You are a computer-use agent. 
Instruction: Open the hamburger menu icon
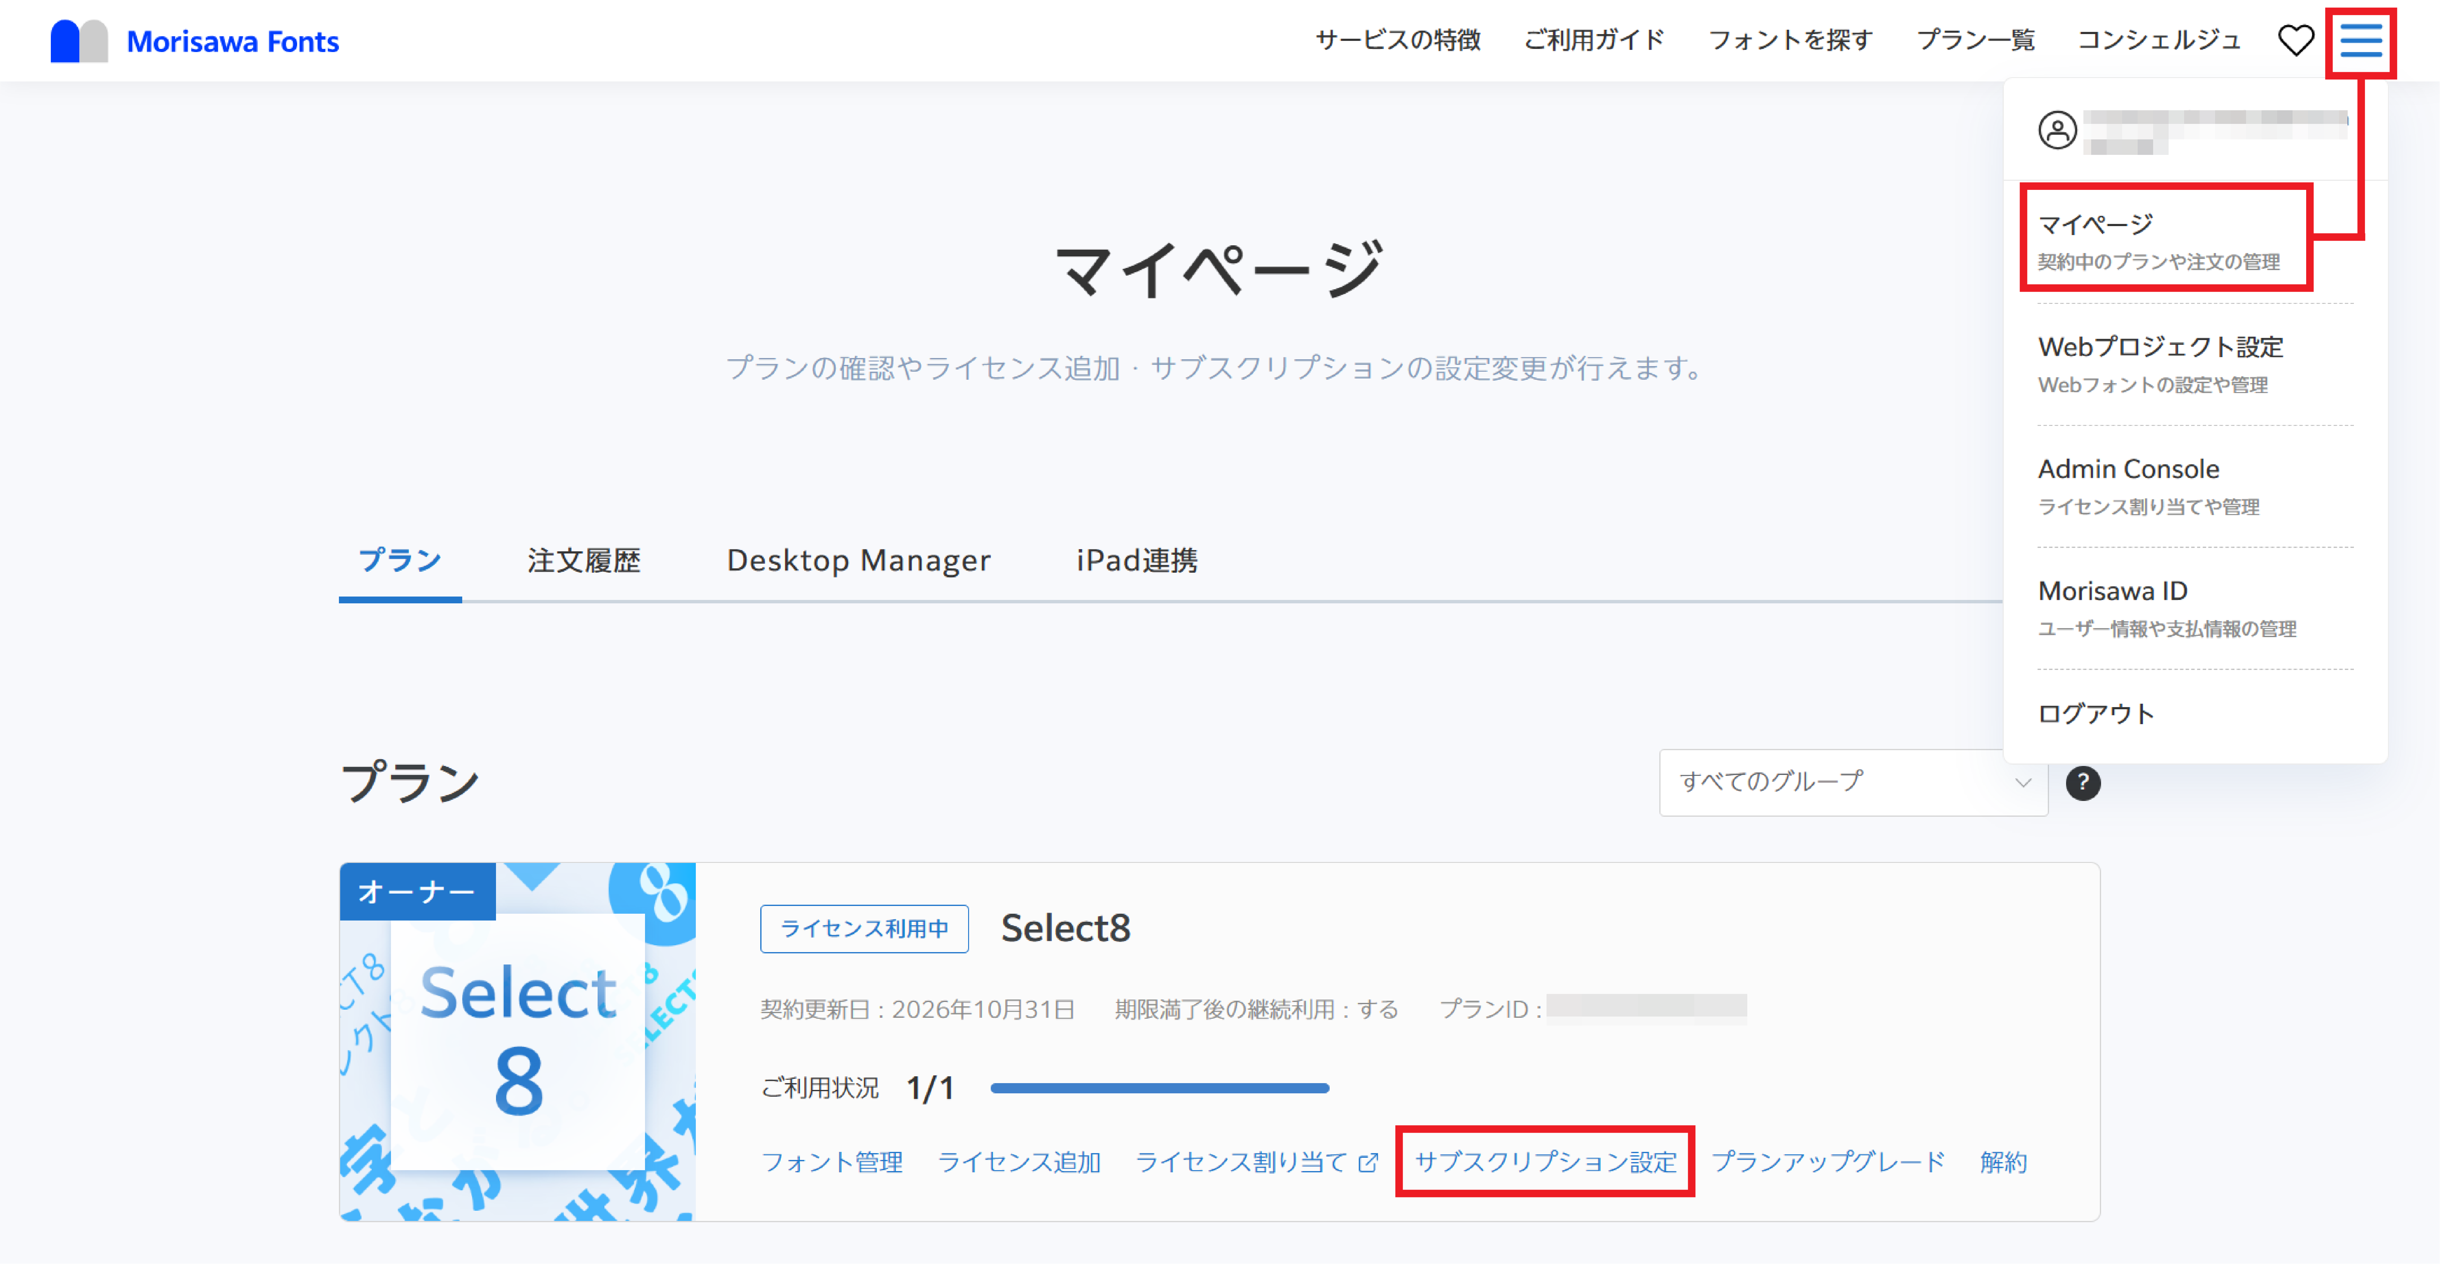click(x=2360, y=41)
